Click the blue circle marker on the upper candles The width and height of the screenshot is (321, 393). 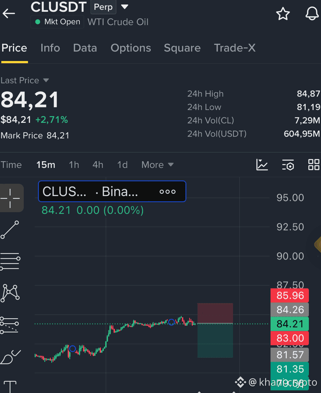171,322
